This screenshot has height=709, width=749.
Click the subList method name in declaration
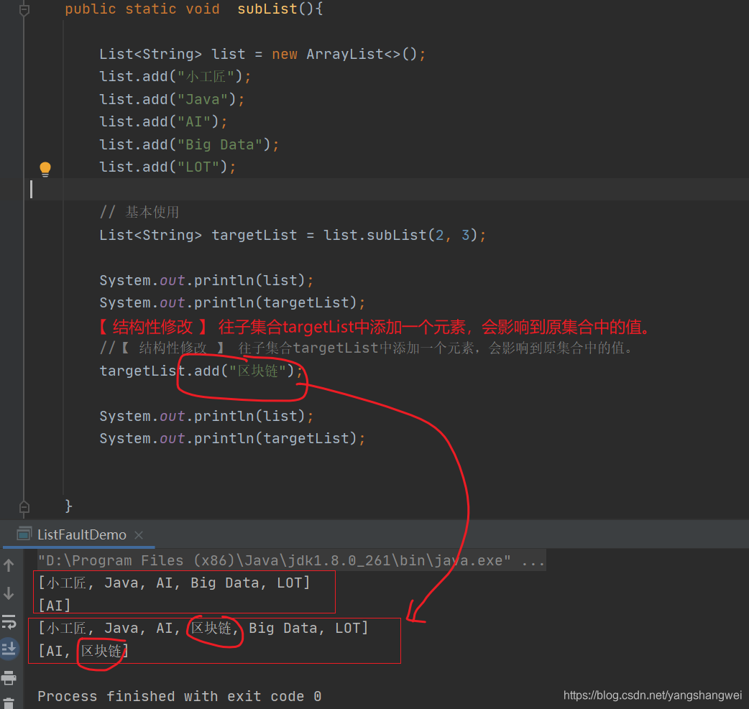click(x=268, y=9)
